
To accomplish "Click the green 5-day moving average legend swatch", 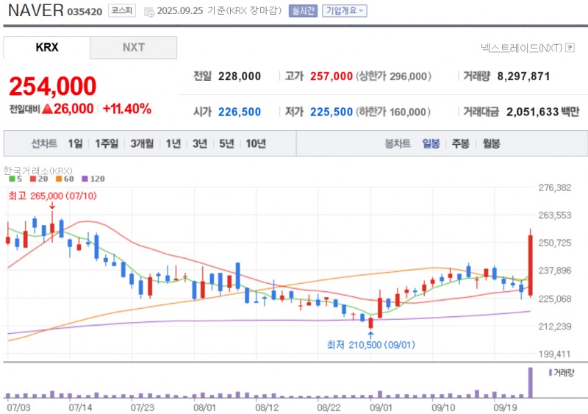I will click(x=12, y=179).
